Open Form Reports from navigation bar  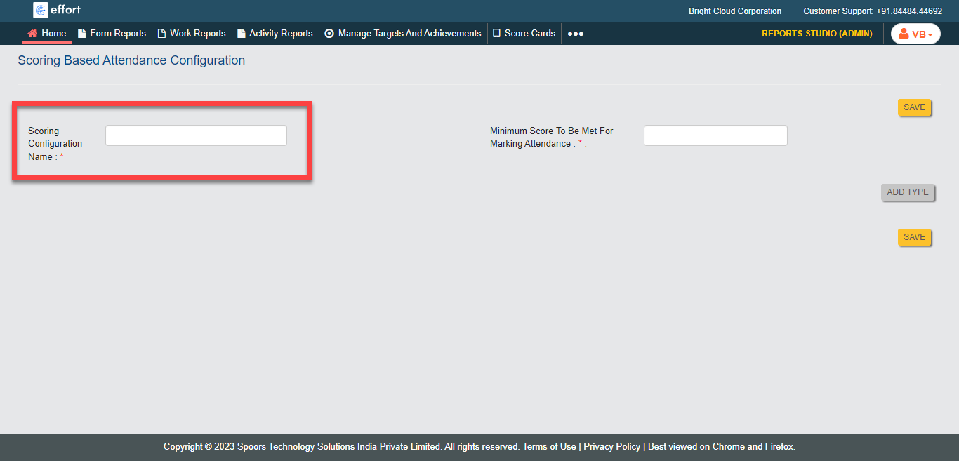click(112, 33)
